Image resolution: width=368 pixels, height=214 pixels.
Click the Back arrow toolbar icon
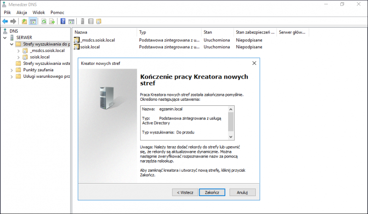coord(5,21)
